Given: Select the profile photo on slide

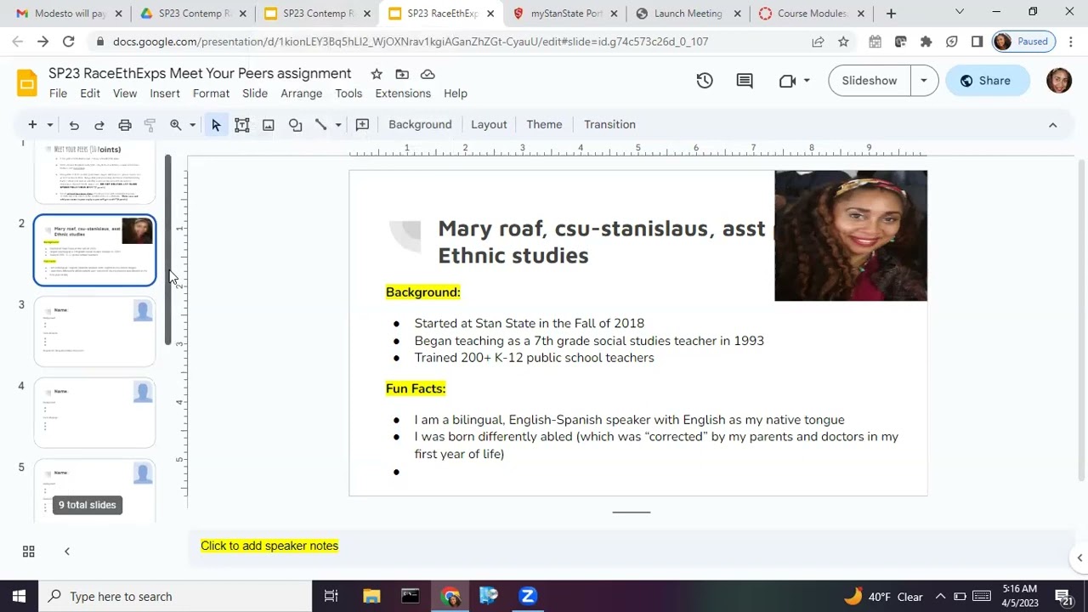Looking at the screenshot, I should (x=851, y=235).
